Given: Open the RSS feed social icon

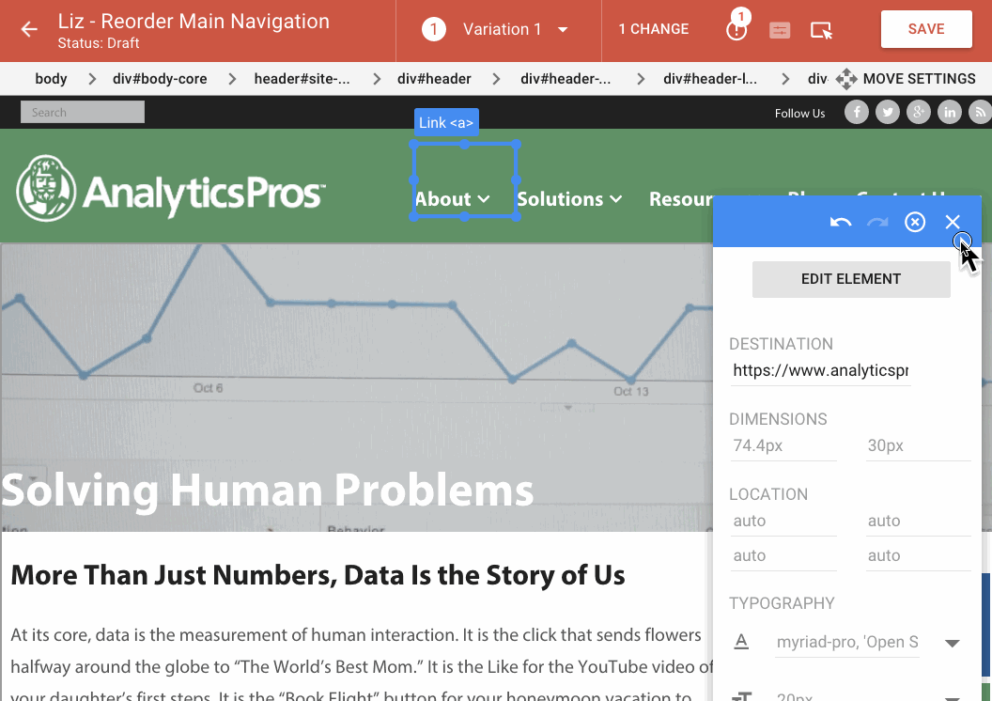Looking at the screenshot, I should click(x=980, y=113).
